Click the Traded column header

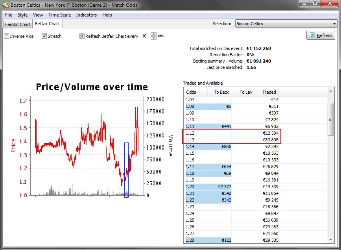pyautogui.click(x=267, y=92)
